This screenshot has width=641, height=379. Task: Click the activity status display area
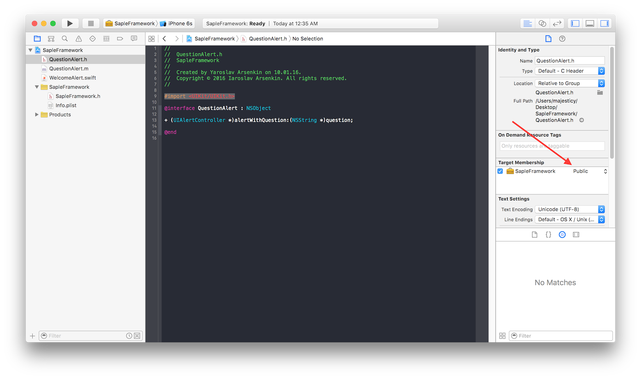click(x=320, y=23)
